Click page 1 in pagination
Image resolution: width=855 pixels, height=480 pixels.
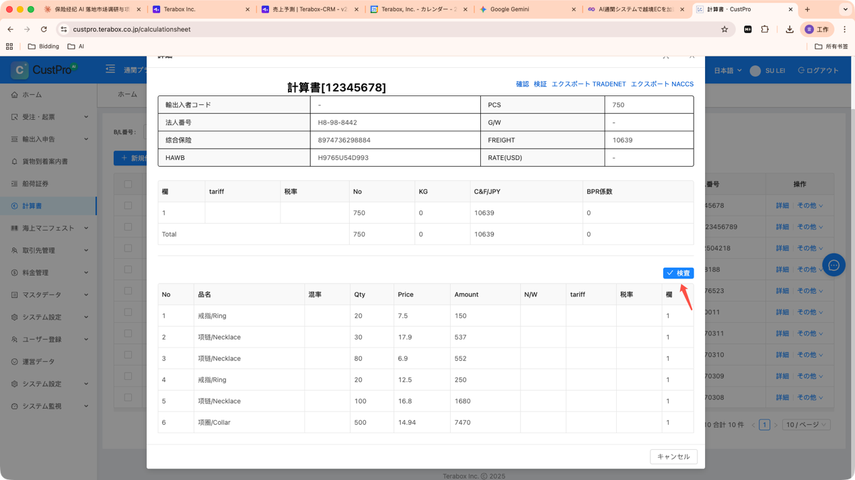point(764,425)
